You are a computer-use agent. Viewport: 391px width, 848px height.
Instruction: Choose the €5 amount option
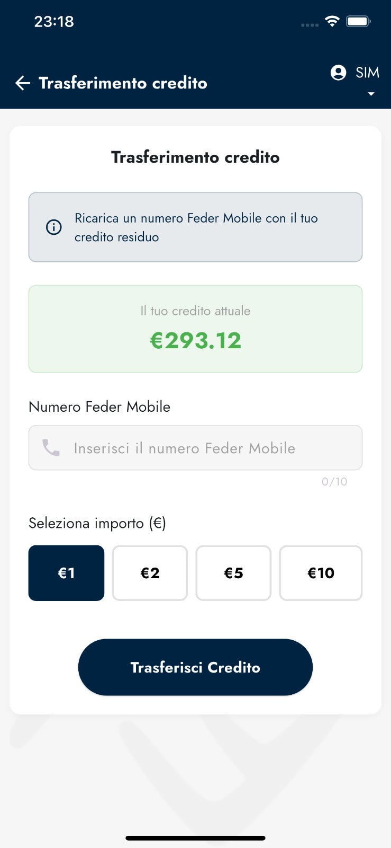233,573
